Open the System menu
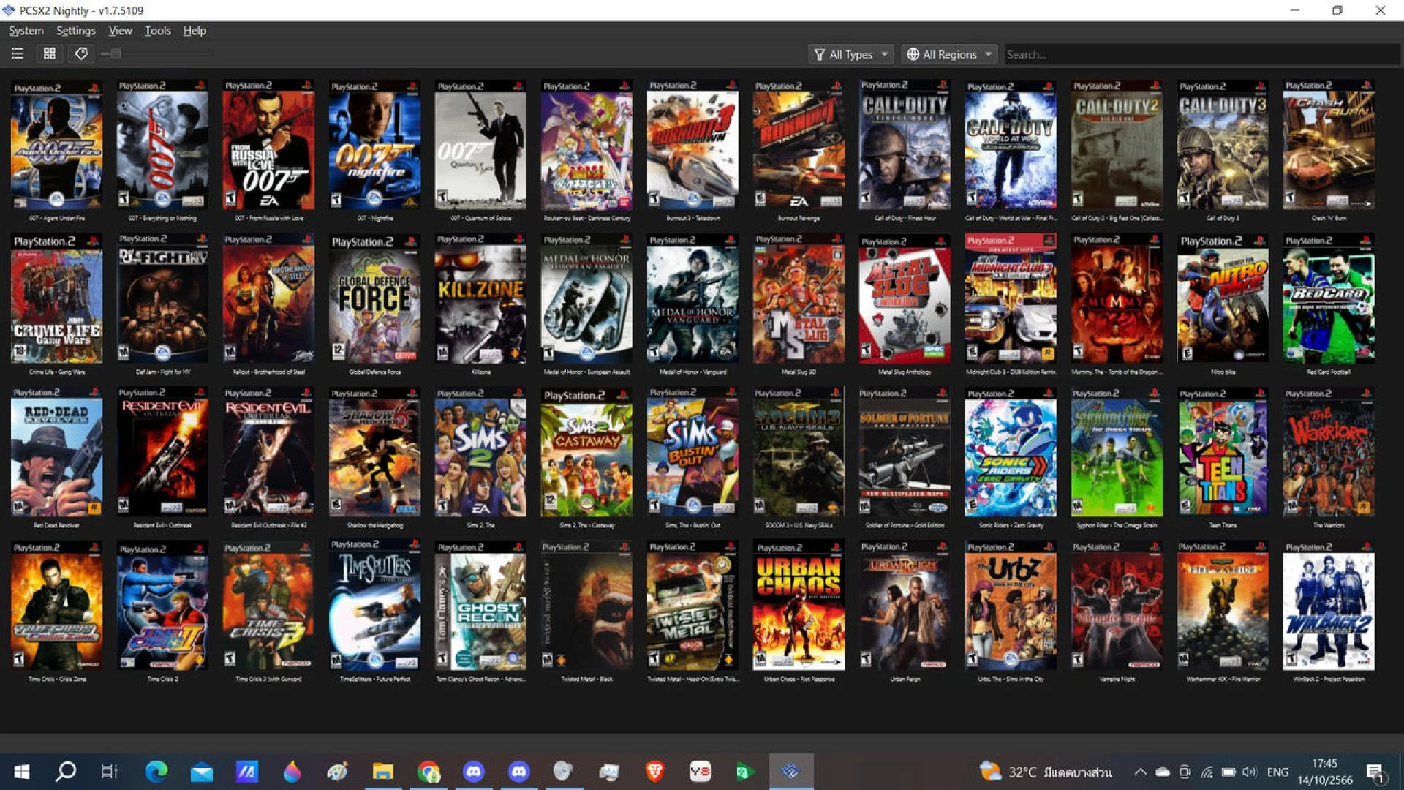This screenshot has width=1404, height=790. pos(26,31)
